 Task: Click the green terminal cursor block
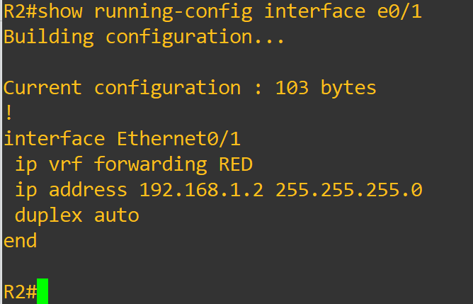pyautogui.click(x=42, y=291)
